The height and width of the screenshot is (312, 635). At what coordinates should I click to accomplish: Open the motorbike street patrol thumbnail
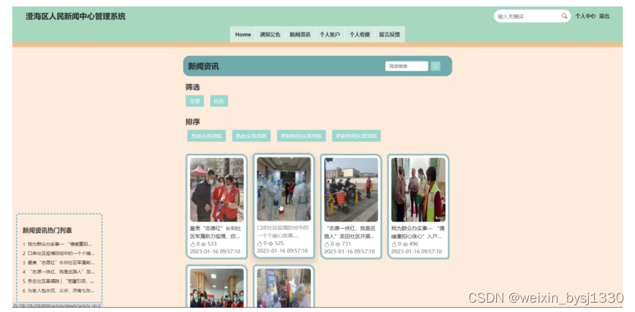(351, 189)
